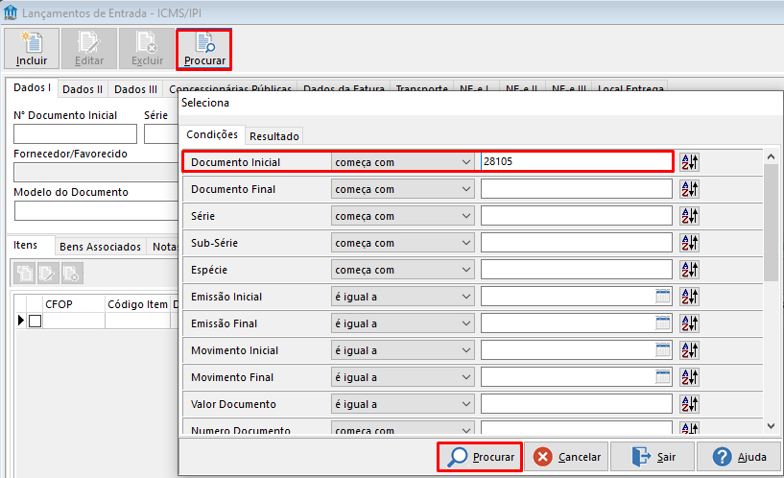Sort by Movimento Inicial using AZ icon
Screen dimensions: 784x478
tap(689, 350)
